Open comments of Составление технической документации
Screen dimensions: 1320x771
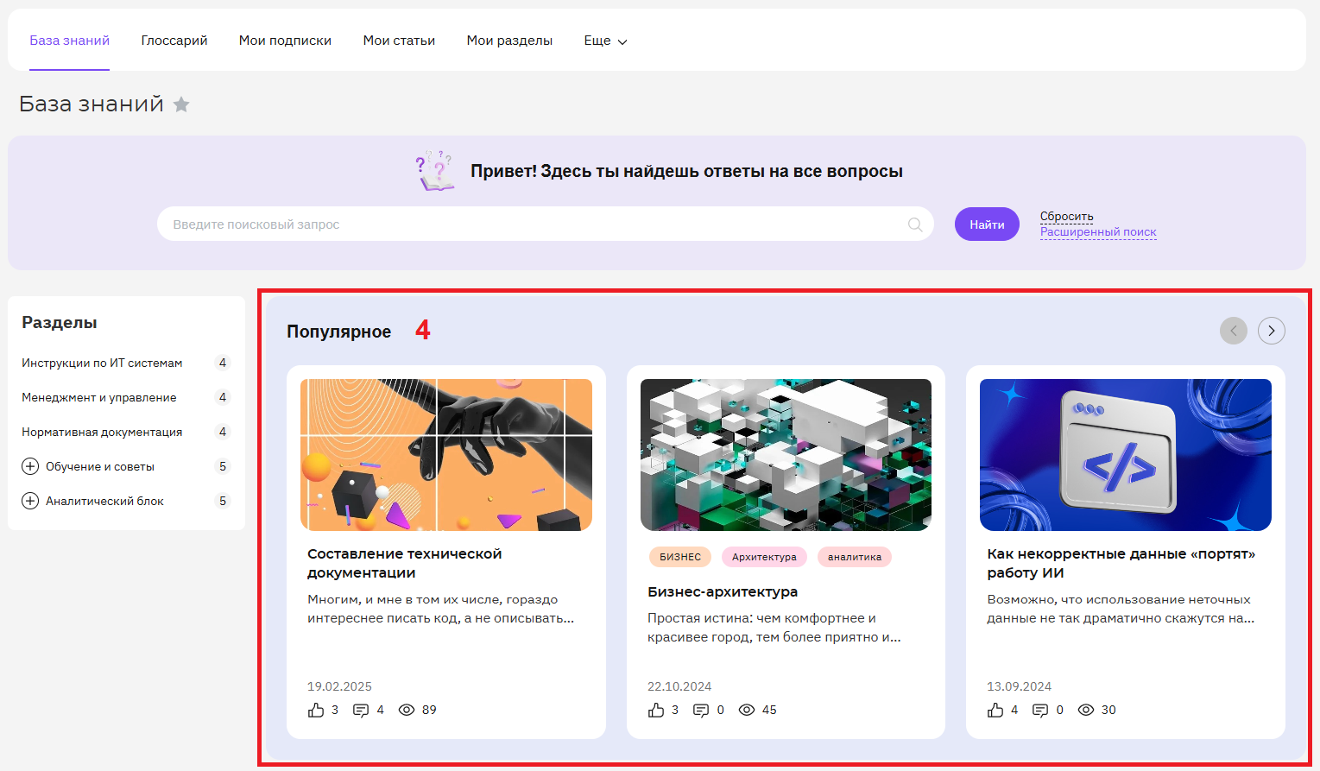[x=361, y=710]
